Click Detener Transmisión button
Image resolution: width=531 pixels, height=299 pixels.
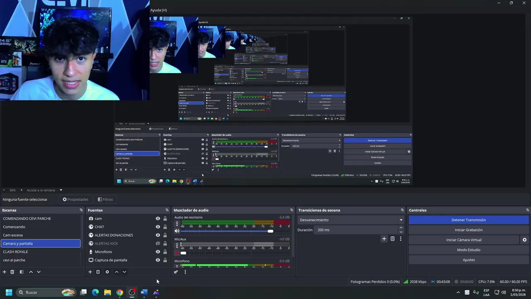[468, 220]
